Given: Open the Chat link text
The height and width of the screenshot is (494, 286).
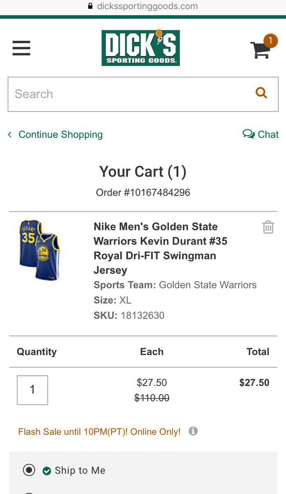Looking at the screenshot, I should click(x=268, y=134).
